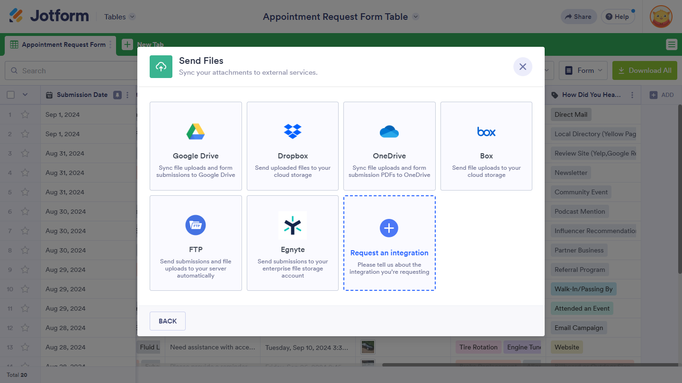Star row 6 submission

(x=25, y=211)
